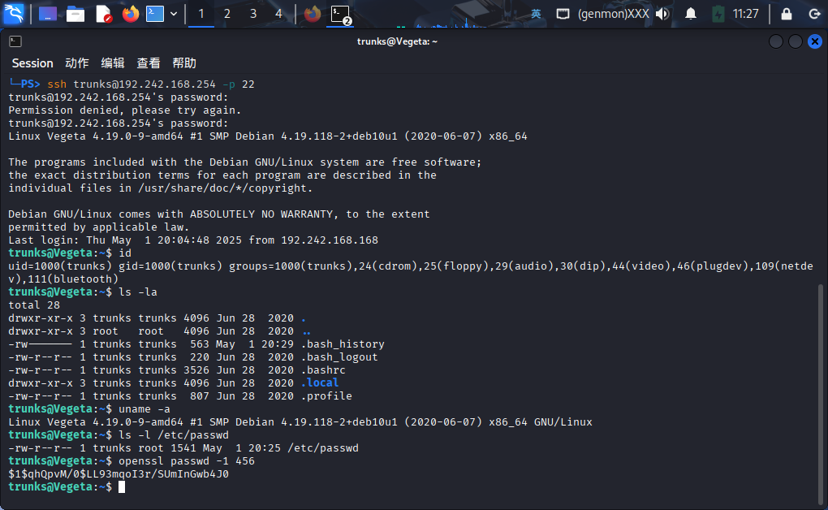
Task: Open the 动作 menu
Action: coord(76,63)
